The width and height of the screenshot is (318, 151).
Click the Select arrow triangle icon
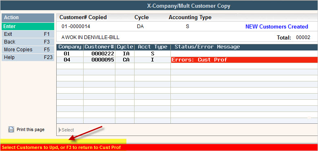tap(60, 130)
